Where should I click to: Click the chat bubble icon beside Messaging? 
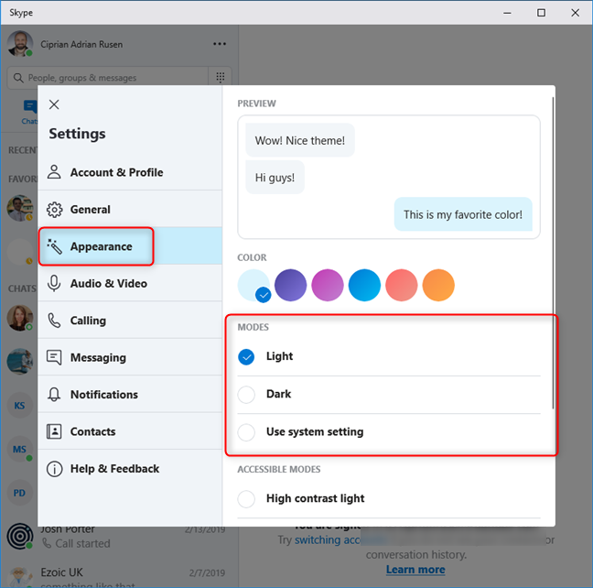(54, 357)
